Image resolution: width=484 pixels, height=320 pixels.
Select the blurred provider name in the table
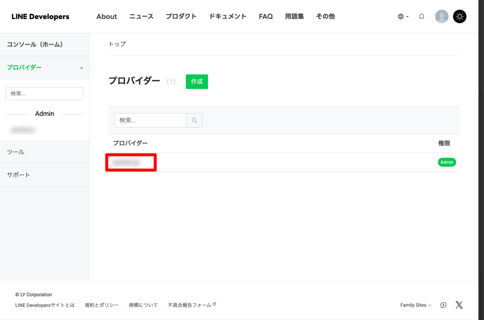126,162
